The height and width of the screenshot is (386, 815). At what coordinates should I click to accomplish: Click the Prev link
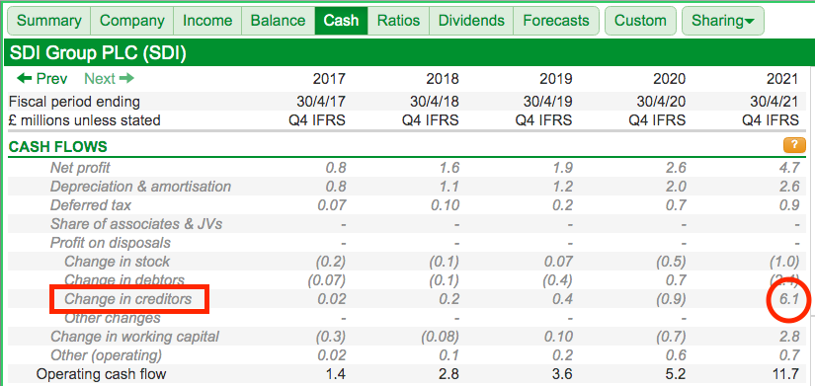42,78
